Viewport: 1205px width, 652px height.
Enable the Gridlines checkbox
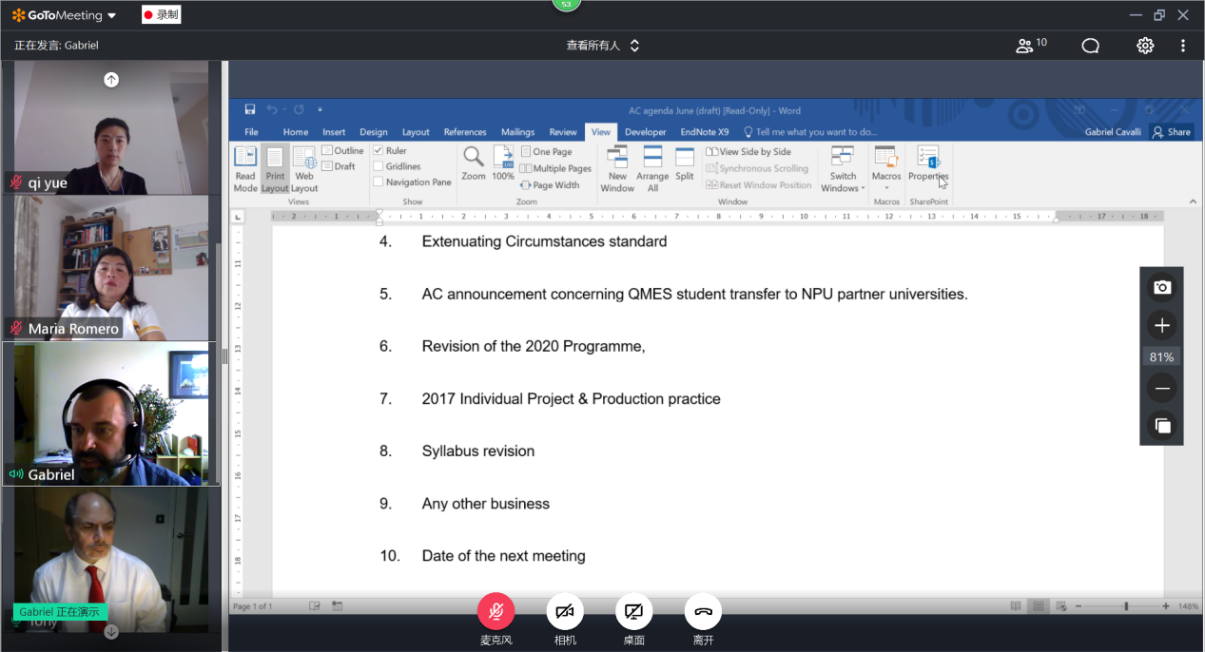click(x=379, y=166)
